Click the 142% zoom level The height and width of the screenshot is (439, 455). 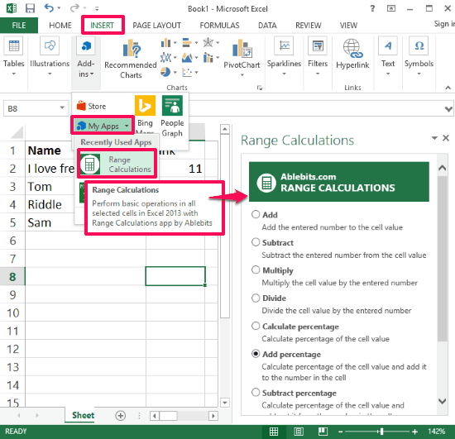437,432
